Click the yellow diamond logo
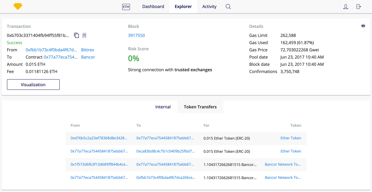Viewport: 372px width, 192px height. point(18,6)
